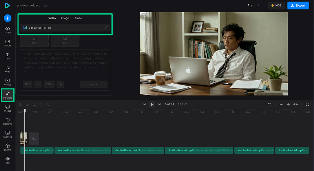Image resolution: width=314 pixels, height=171 pixels.
Task: Click the blue plus add button
Action: (7, 18)
